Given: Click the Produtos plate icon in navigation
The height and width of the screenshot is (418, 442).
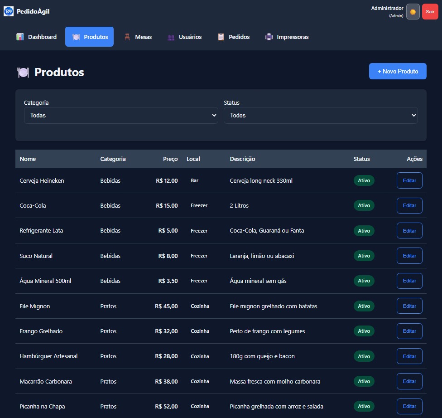Looking at the screenshot, I should [x=76, y=37].
